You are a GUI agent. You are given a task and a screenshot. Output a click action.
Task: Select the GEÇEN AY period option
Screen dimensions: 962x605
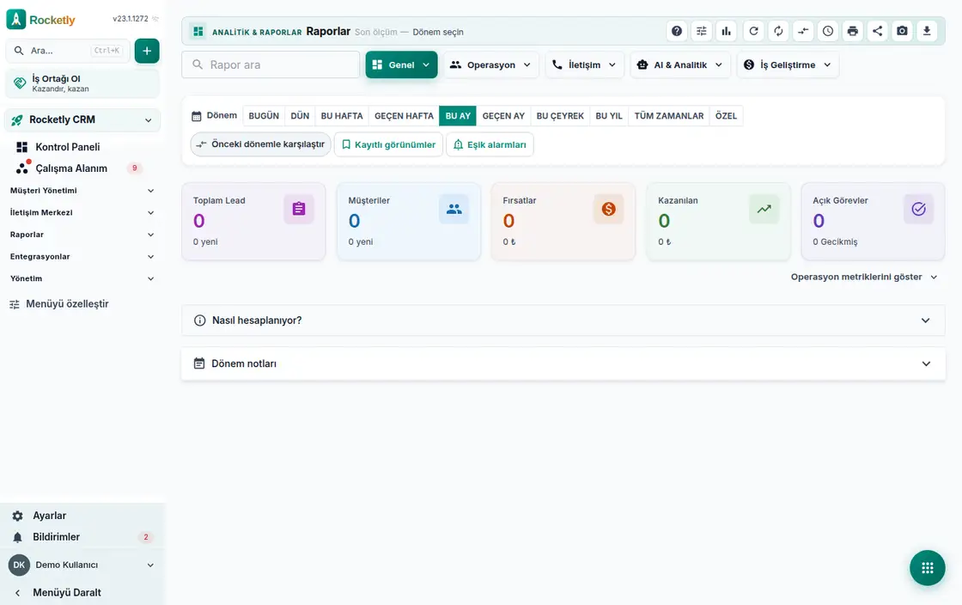point(503,116)
